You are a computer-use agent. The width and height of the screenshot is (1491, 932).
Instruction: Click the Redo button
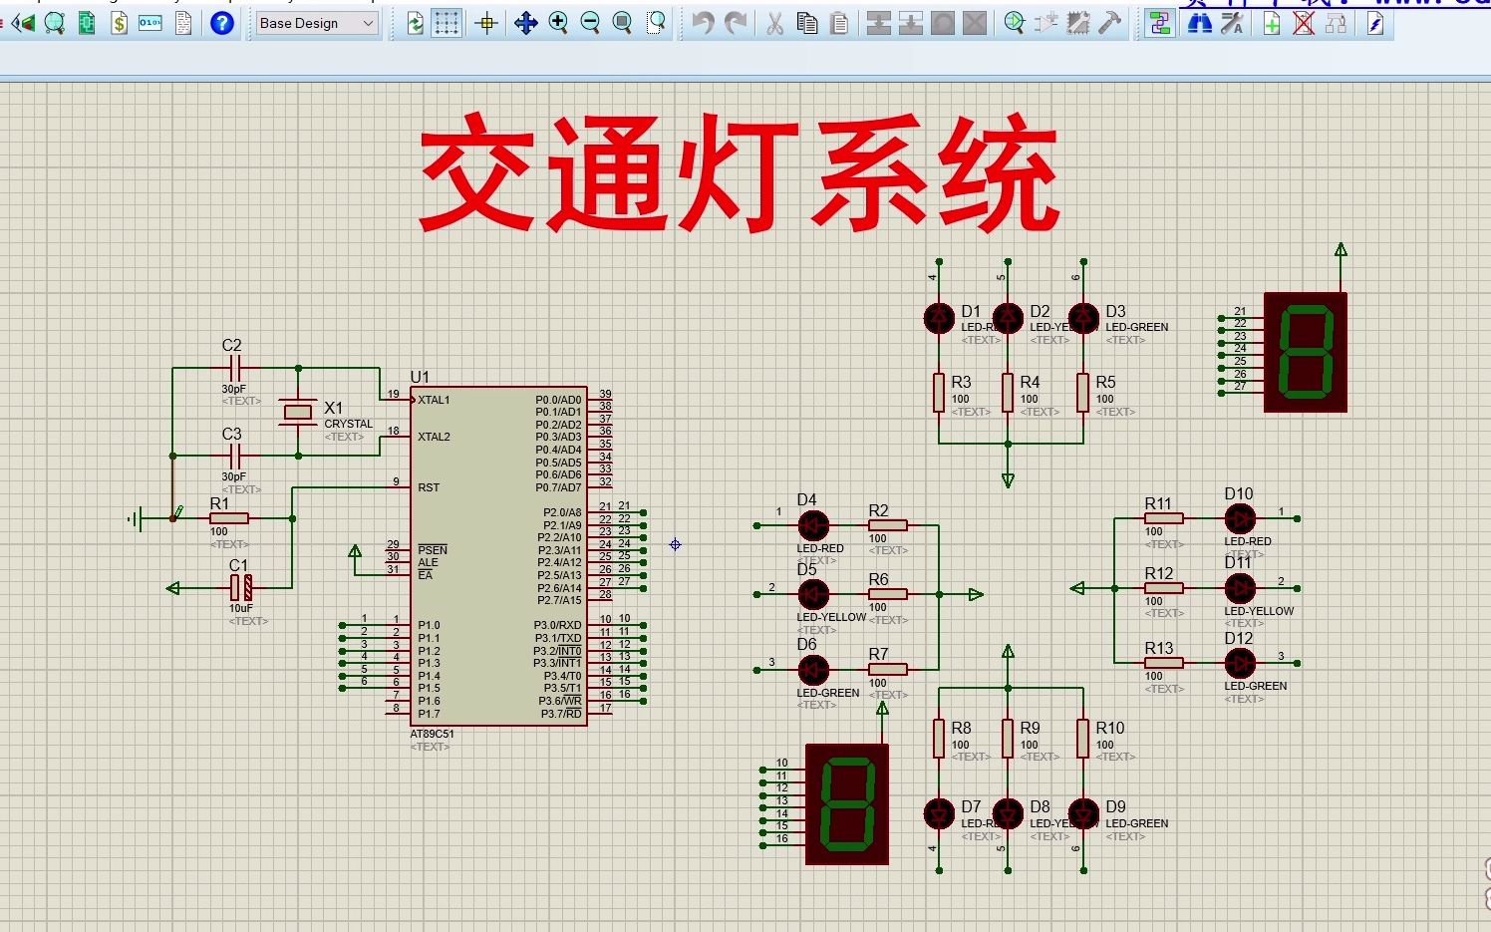[739, 22]
